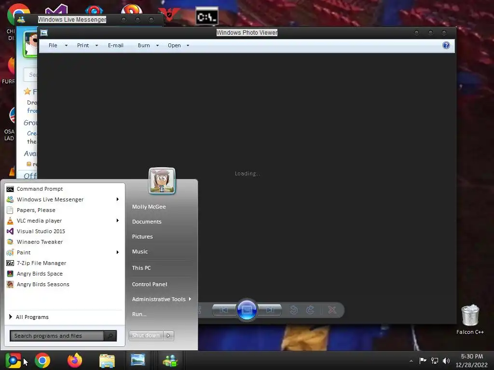
Task: Open shut down options arrow
Action: [168, 336]
